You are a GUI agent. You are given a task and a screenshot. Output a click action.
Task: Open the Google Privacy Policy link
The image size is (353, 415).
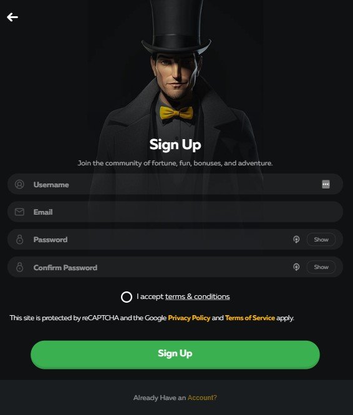click(x=189, y=318)
